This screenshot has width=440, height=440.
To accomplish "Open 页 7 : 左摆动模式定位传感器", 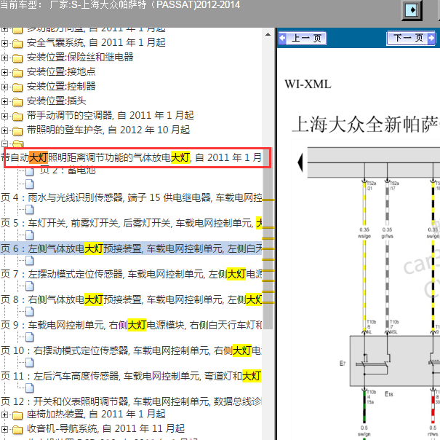I will (x=131, y=274).
